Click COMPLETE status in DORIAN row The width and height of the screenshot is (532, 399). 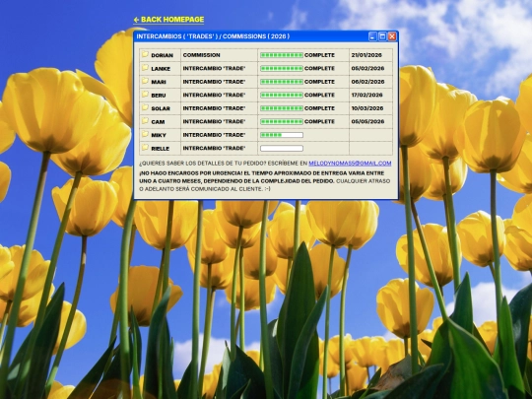point(319,55)
